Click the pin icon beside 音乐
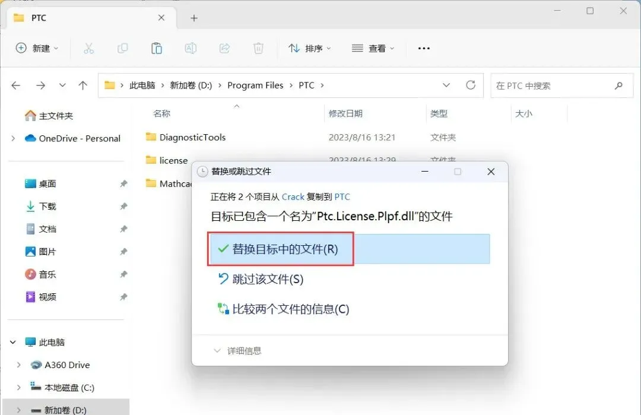The height and width of the screenshot is (415, 641). coord(123,274)
